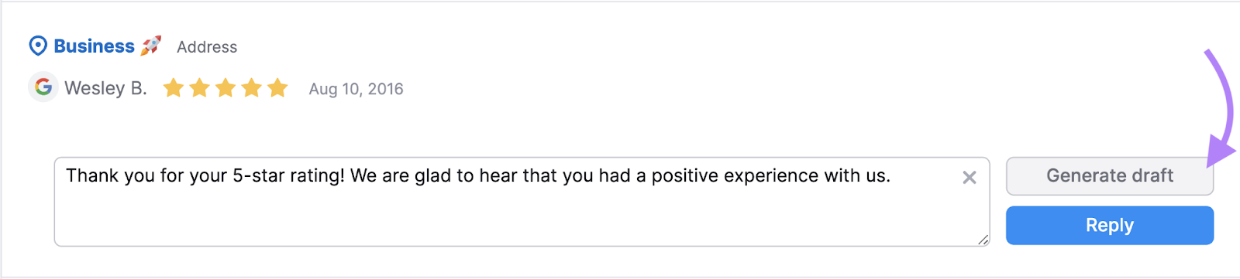1240x279 pixels.
Task: Select reviewer name Wesley B.
Action: 105,88
